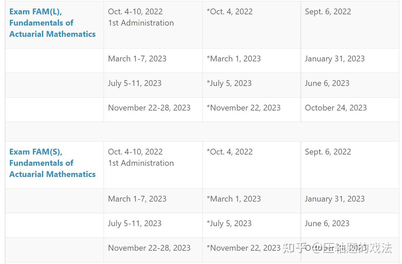
Task: Select January 31, 2023 in FAM(S) section
Action: (335, 199)
